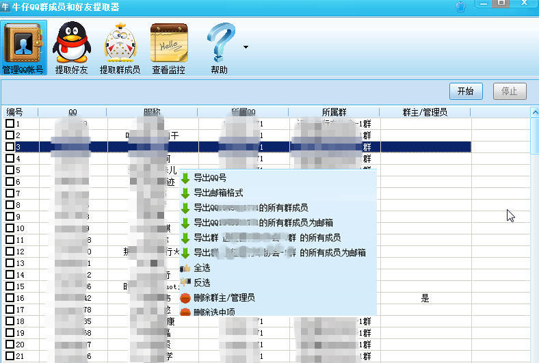Click the 提取好友 penguin icon
Screen dimensions: 539x363
pyautogui.click(x=72, y=47)
